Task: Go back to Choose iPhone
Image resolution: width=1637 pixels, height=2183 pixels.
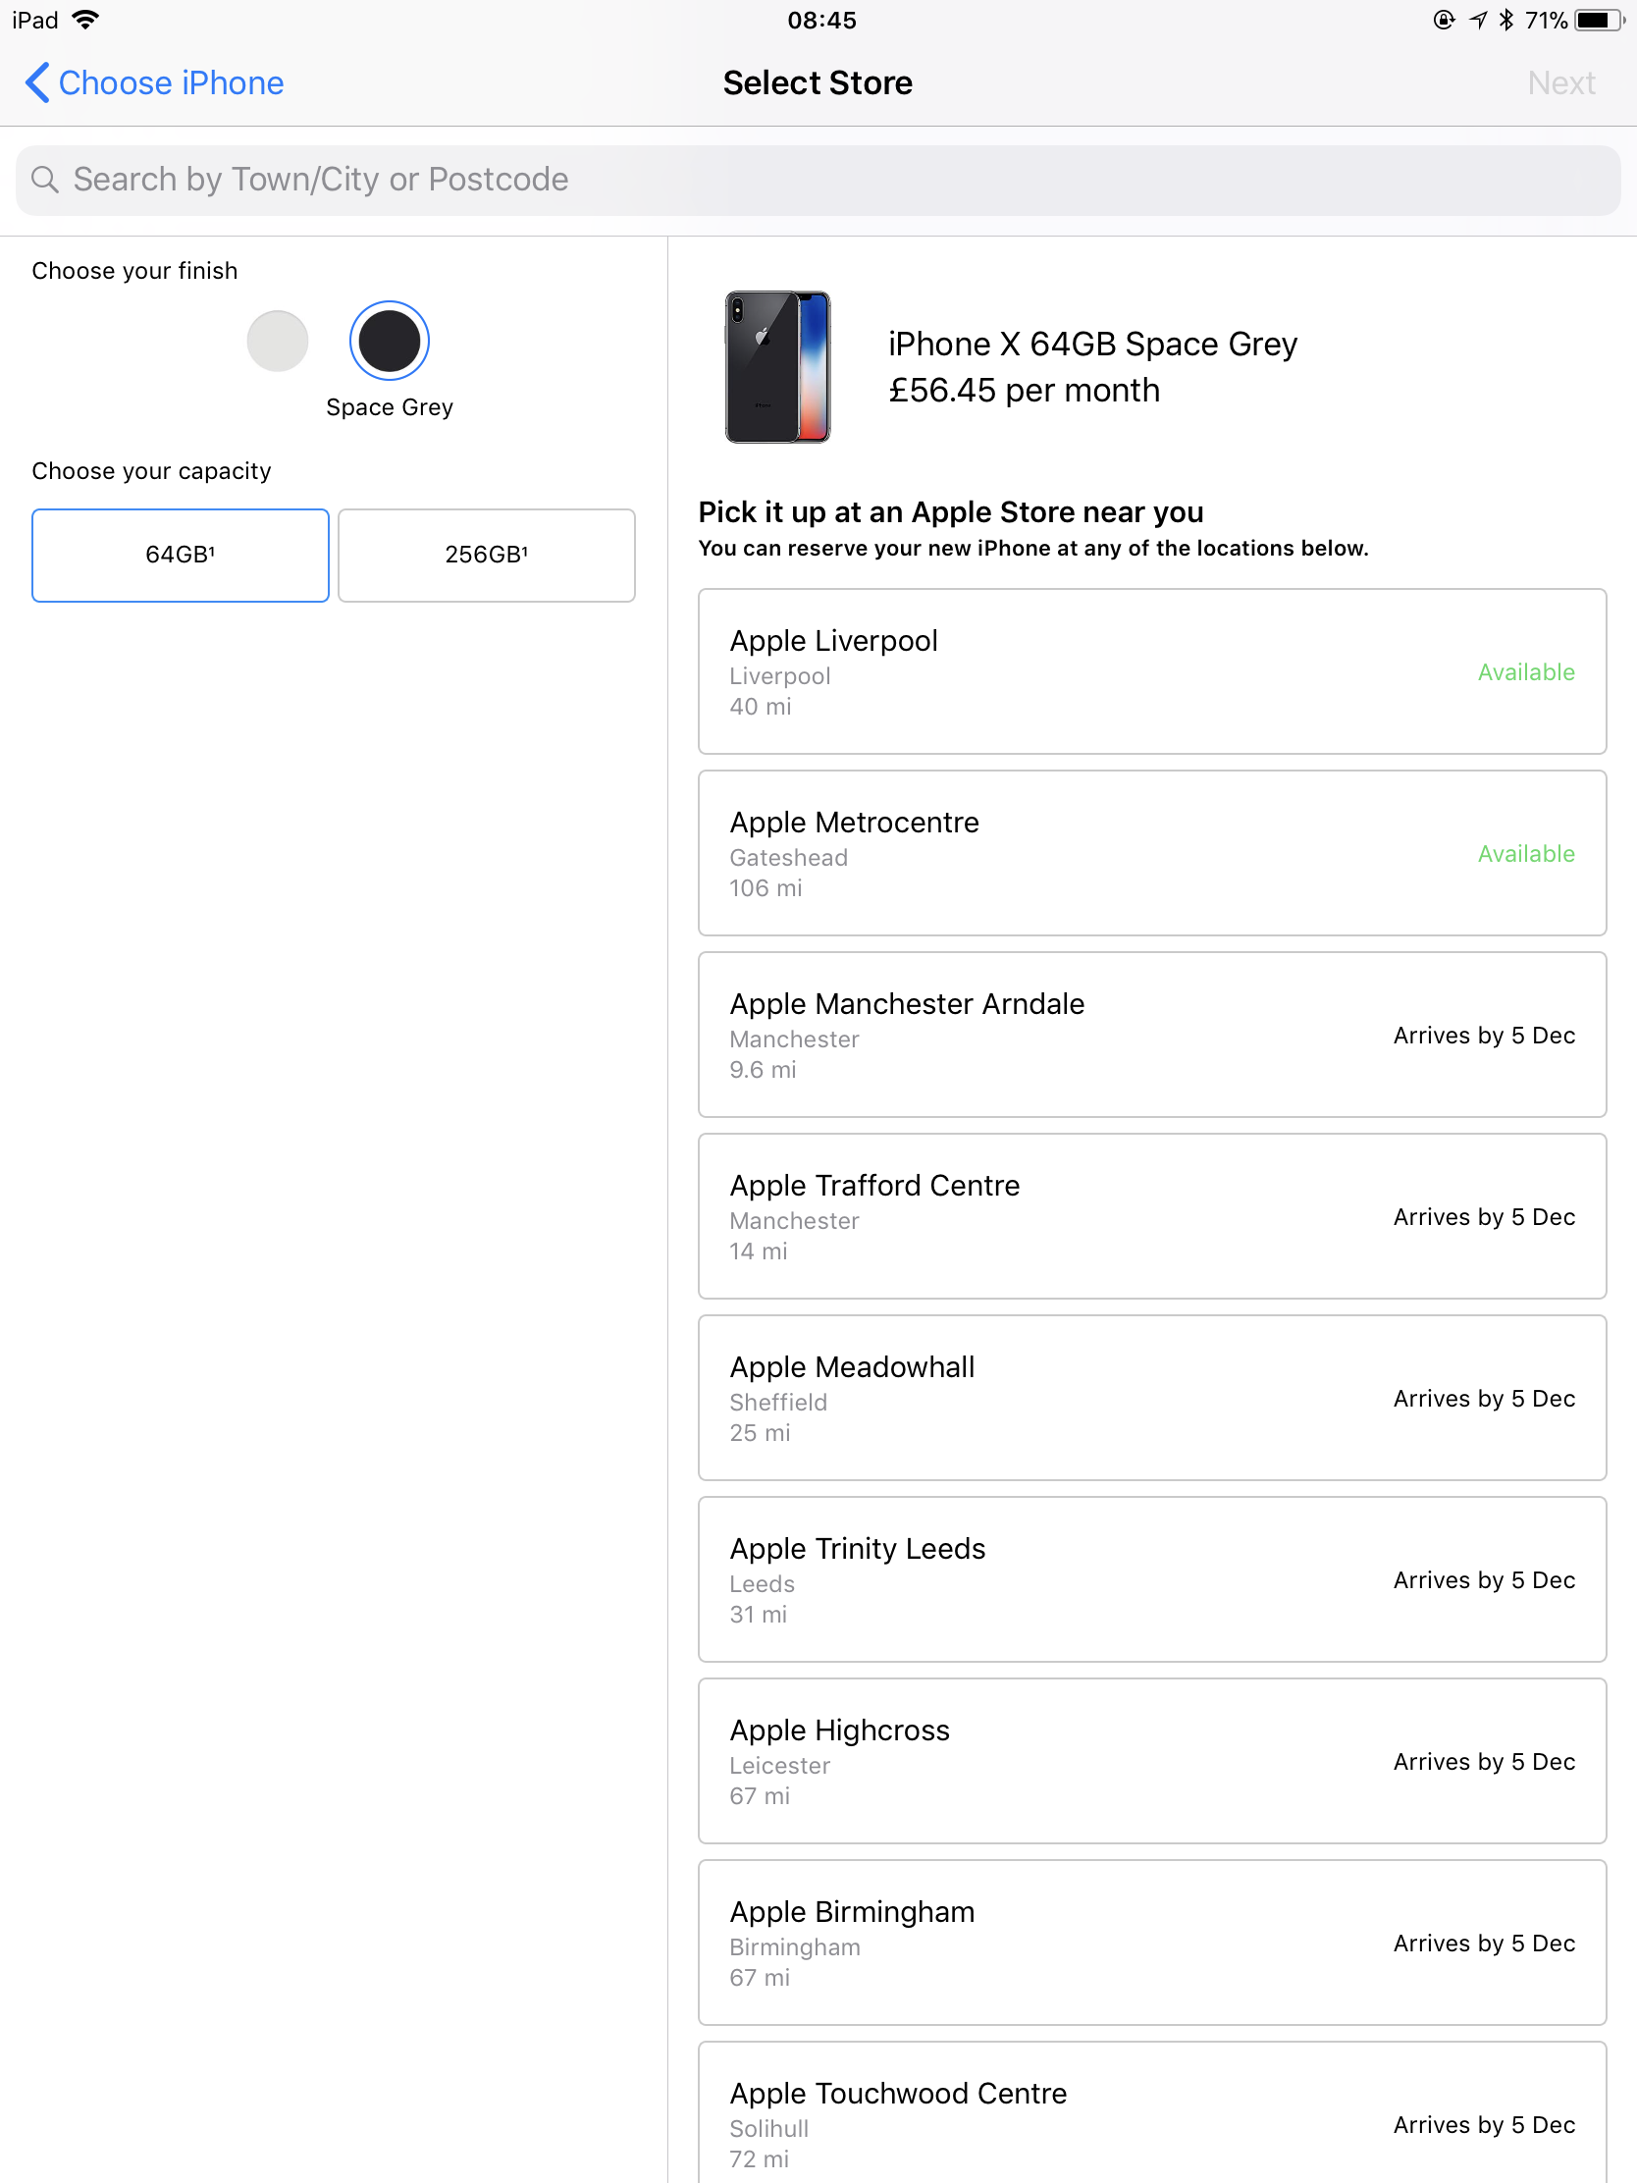Action: pyautogui.click(x=154, y=82)
